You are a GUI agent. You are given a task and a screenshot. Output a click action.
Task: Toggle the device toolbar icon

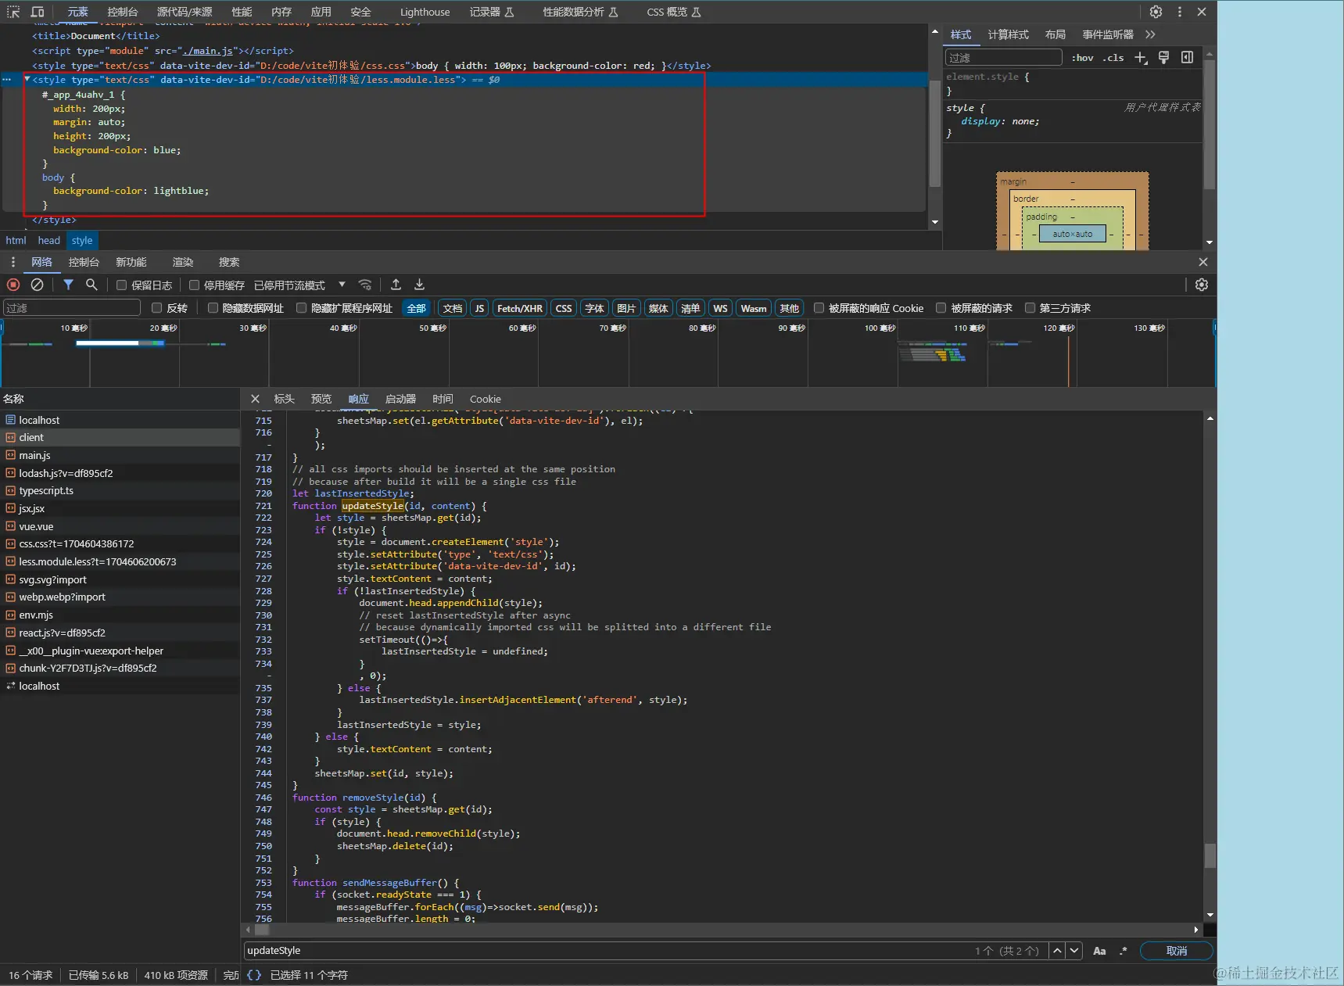37,12
